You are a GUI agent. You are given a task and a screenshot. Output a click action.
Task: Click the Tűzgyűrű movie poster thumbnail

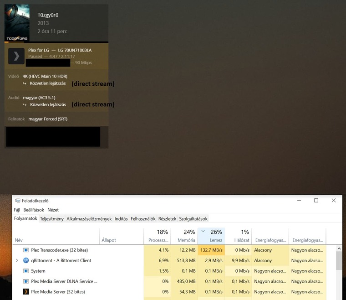[17, 22]
